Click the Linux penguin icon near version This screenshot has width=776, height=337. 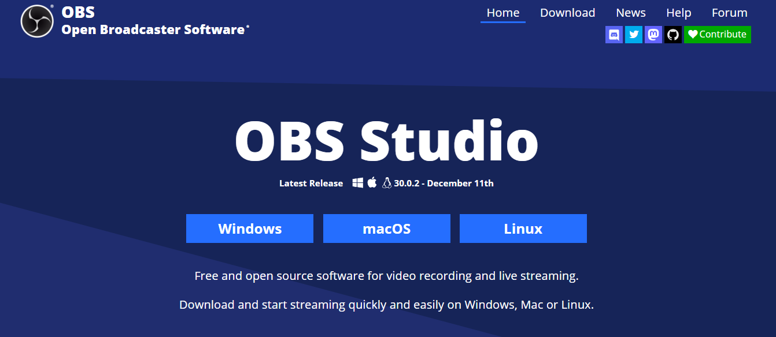tap(387, 183)
